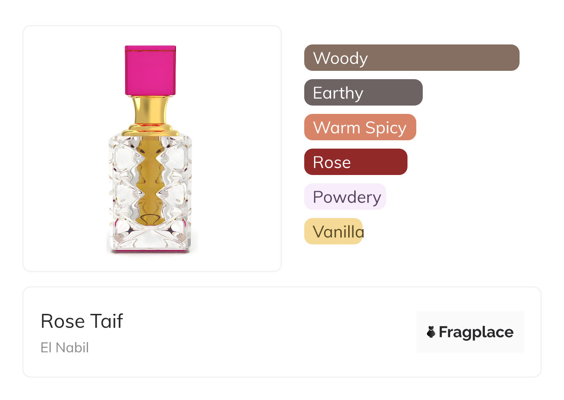Select the Earthy accord bar
564x400 pixels.
click(x=363, y=93)
